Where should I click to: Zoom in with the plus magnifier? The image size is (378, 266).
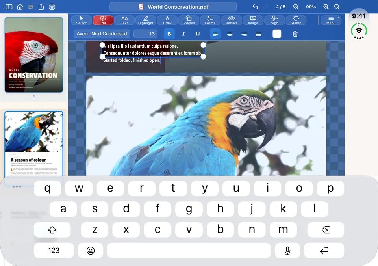(326, 7)
